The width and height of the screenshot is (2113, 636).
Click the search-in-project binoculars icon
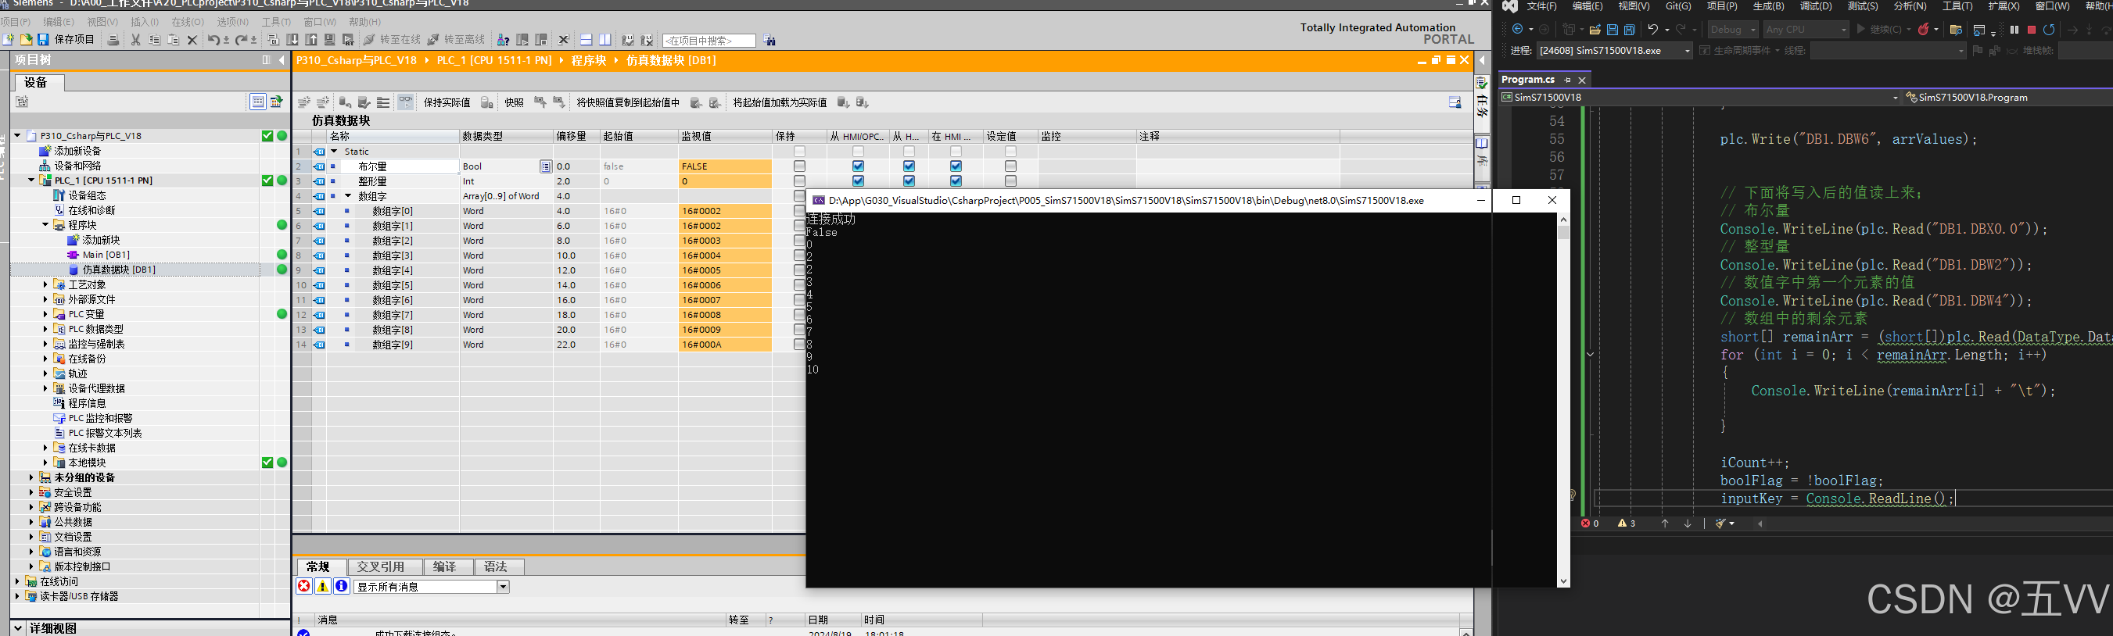point(770,39)
